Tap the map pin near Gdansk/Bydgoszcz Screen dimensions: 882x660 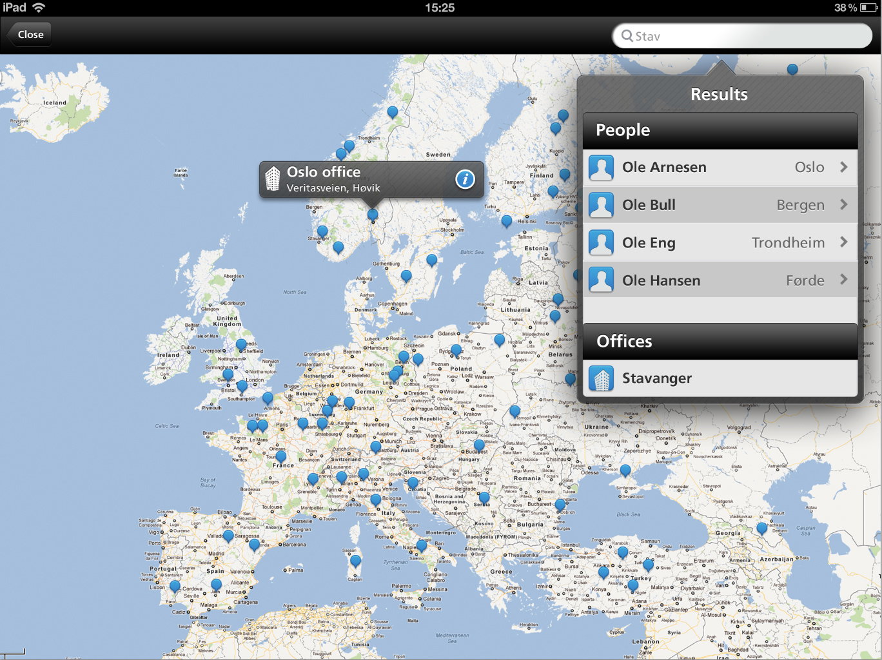(456, 351)
